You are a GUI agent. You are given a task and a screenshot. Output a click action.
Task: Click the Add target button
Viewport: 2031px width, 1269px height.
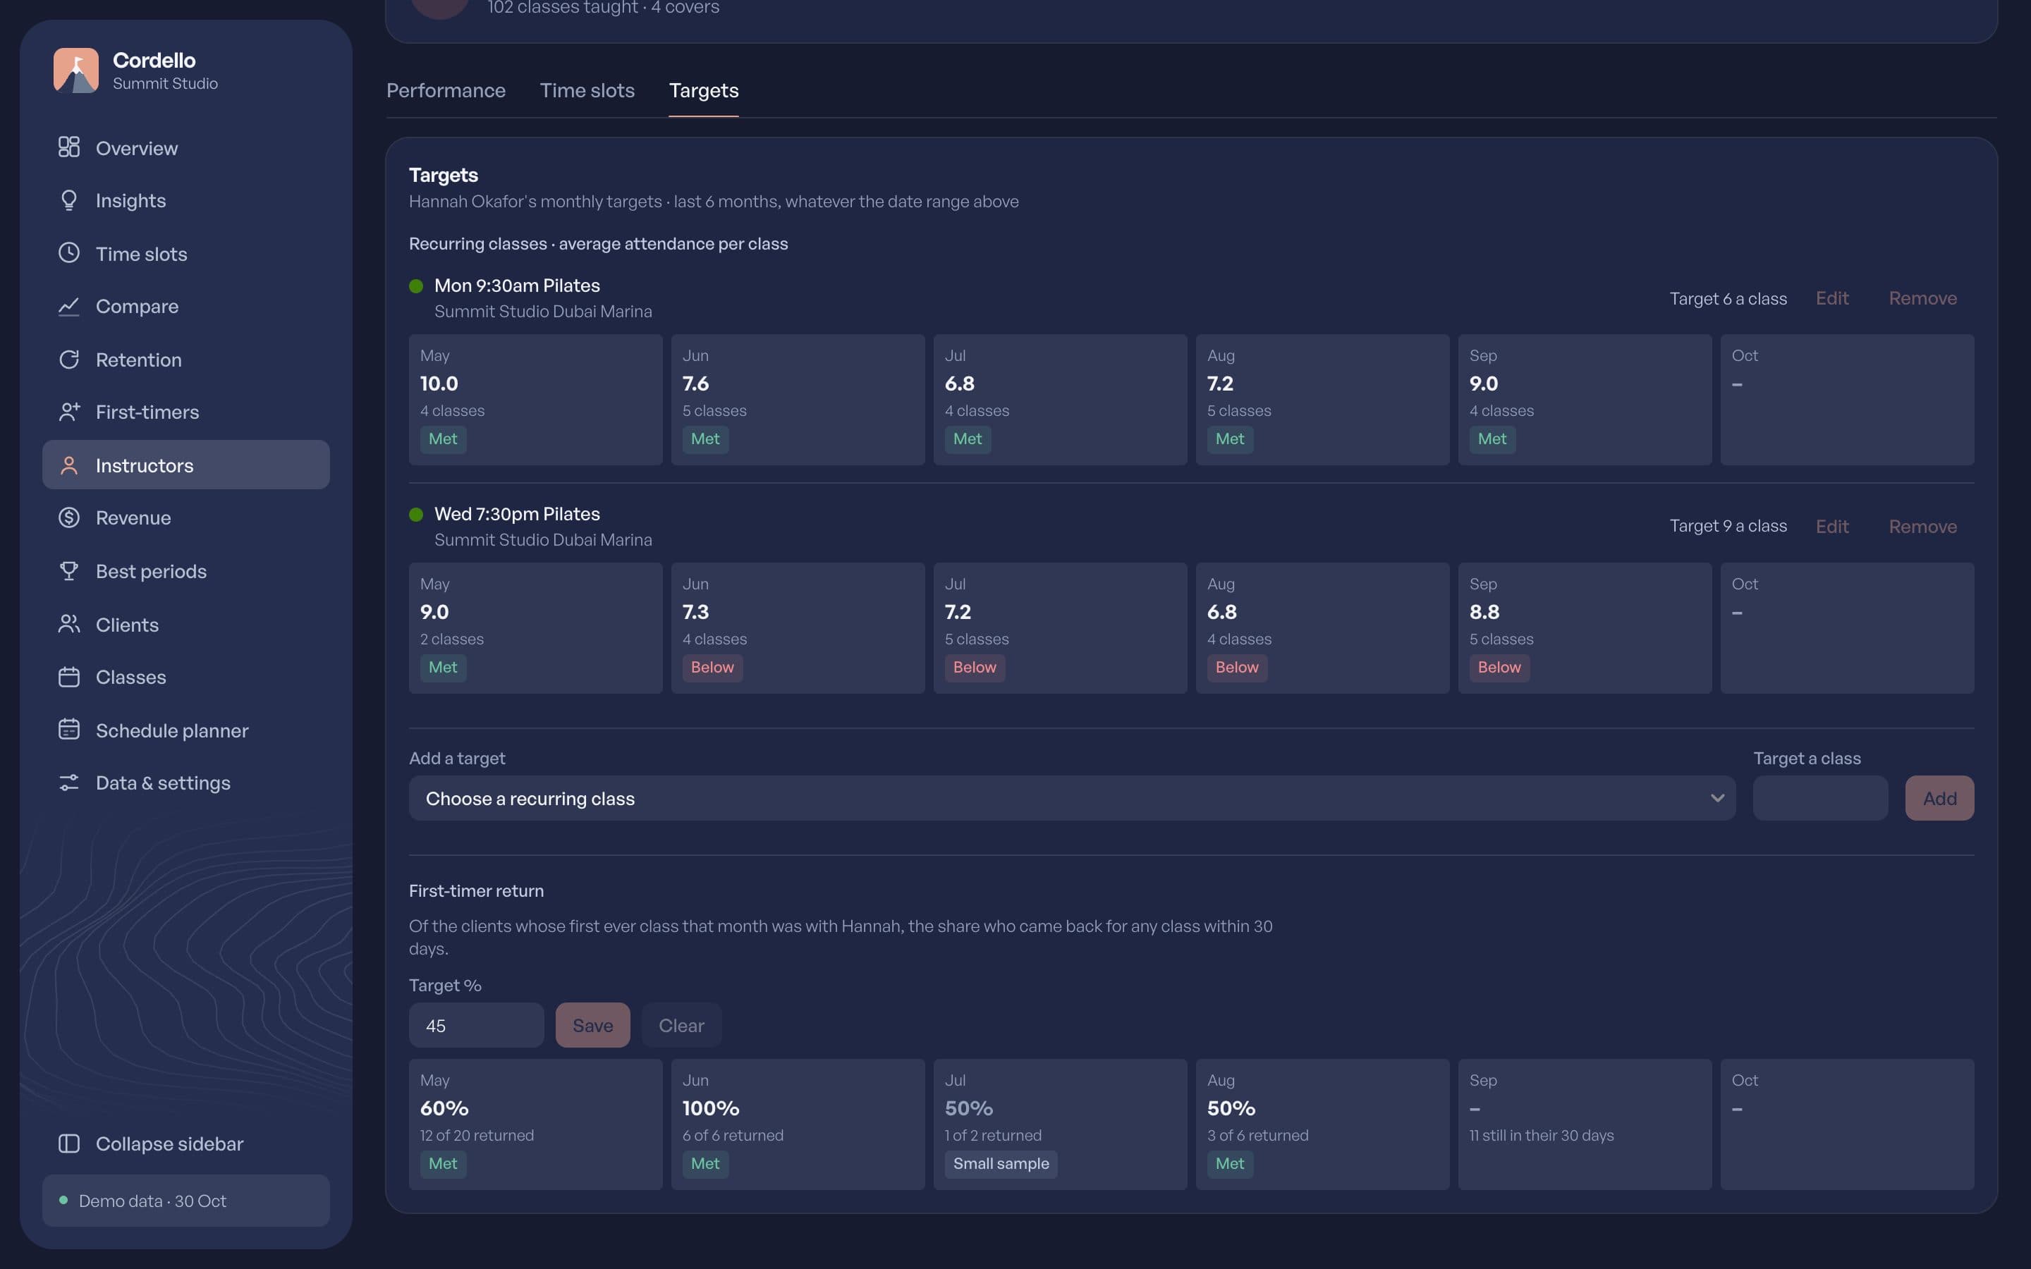(x=1939, y=798)
